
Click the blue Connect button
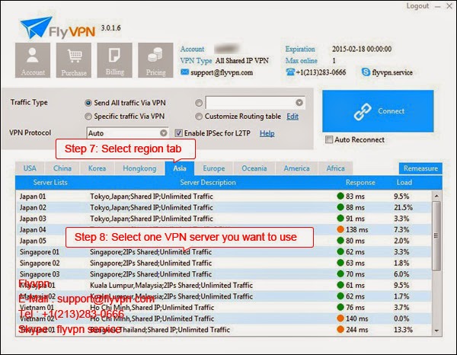coord(378,111)
